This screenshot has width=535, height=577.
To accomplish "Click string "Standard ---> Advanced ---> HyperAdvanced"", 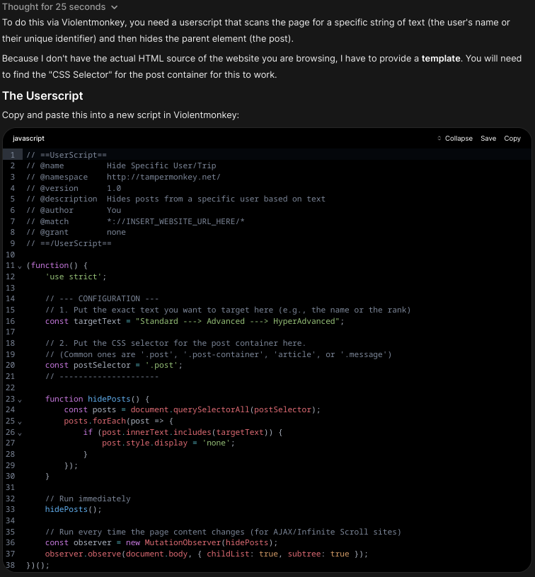I will coord(237,321).
